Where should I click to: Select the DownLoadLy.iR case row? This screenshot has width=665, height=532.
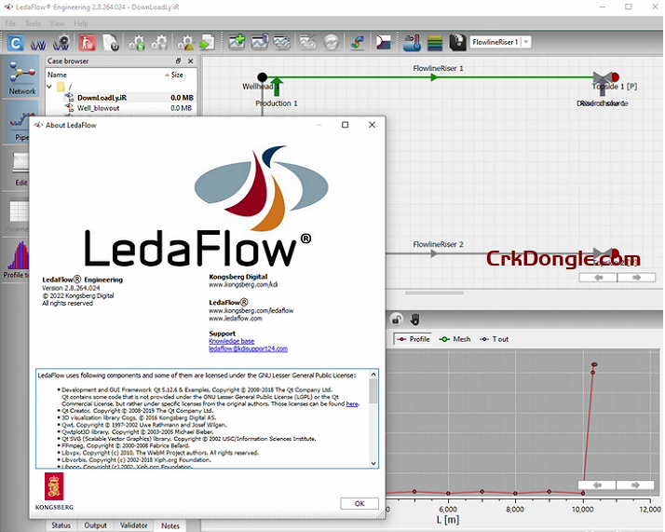120,98
